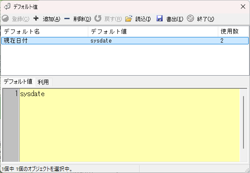Click the 戻す(R) revert button
250x173 pixels.
click(113, 19)
